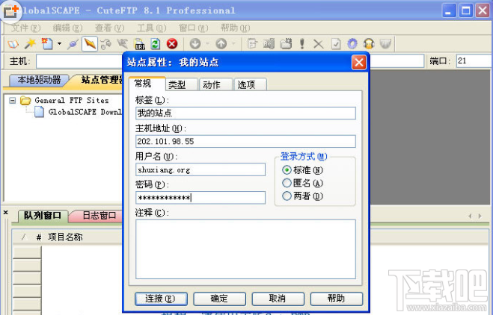493x315 pixels.
Task: Click the headphones support icon
Action: coord(369,44)
